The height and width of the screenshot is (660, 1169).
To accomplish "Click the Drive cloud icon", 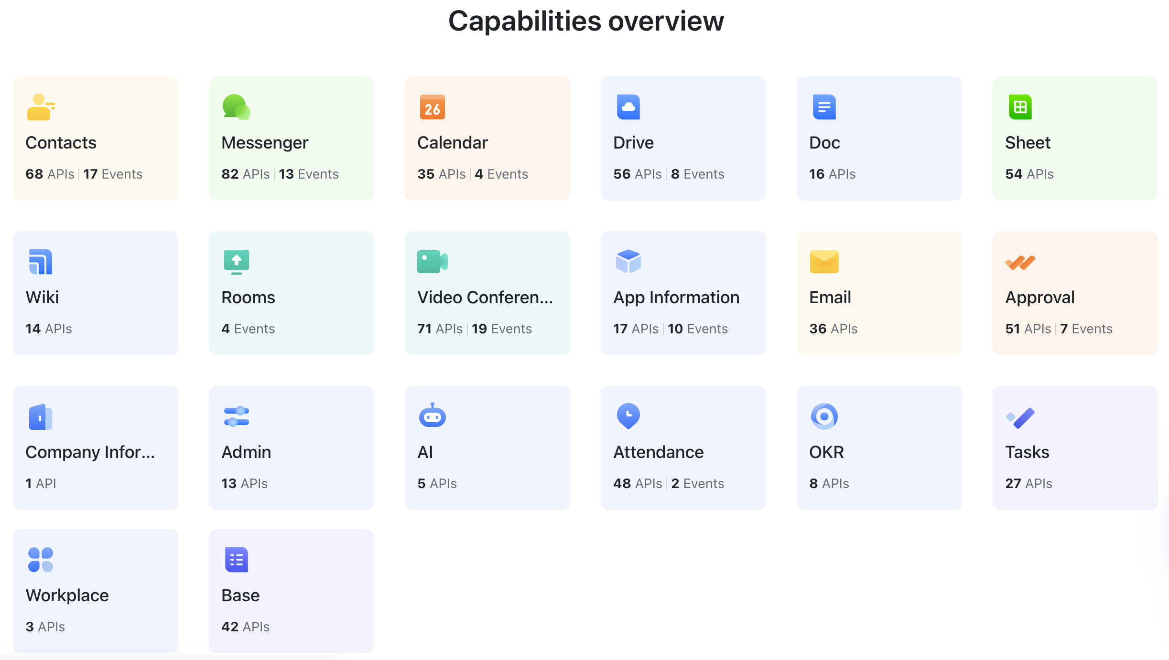I will [x=628, y=107].
